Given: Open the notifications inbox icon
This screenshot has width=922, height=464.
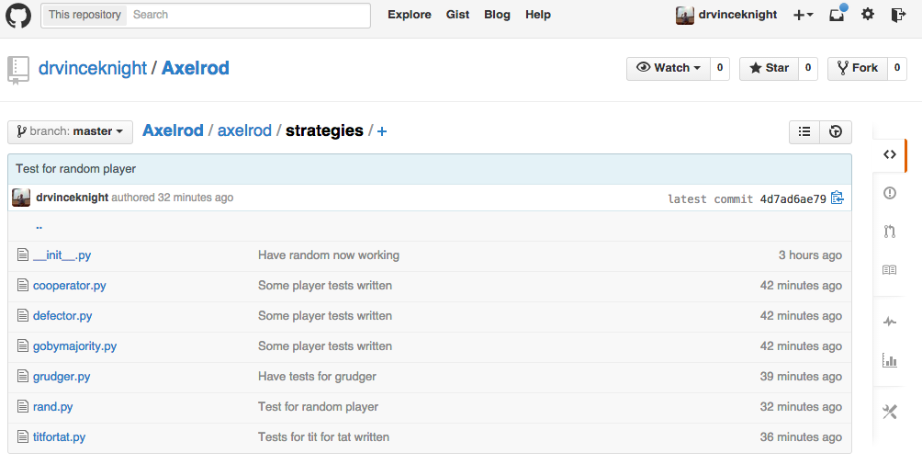Looking at the screenshot, I should [x=837, y=14].
